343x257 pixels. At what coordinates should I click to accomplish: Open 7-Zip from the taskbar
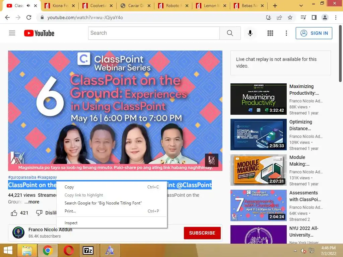pyautogui.click(x=88, y=250)
